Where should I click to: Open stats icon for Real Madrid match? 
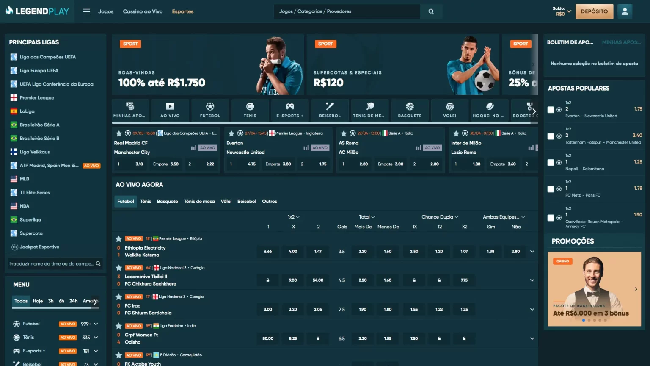194,148
